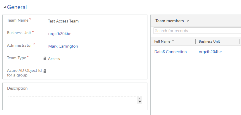Click into the Description text area
The width and height of the screenshot is (241, 115).
pos(73,100)
